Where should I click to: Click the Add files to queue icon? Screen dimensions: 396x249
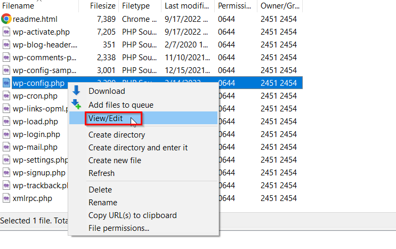click(76, 104)
